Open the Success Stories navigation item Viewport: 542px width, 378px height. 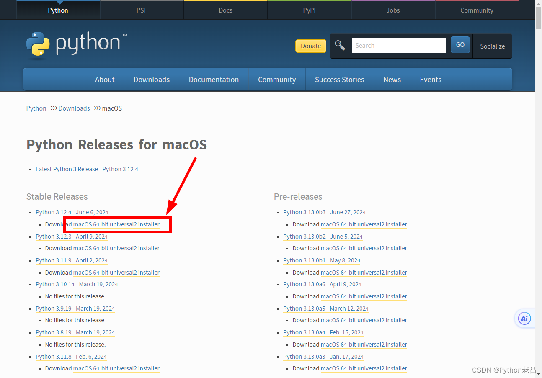pyautogui.click(x=340, y=80)
